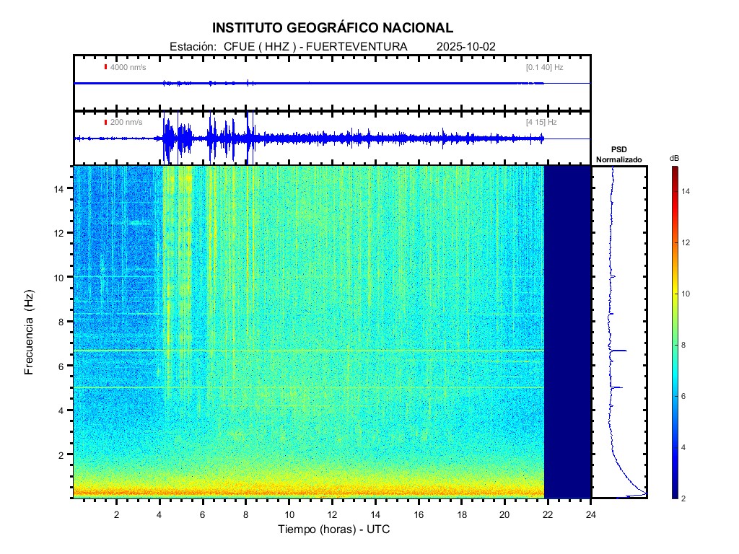The width and height of the screenshot is (739, 554).
Task: Pick the dark blue bottom of colorbar
Action: point(673,495)
